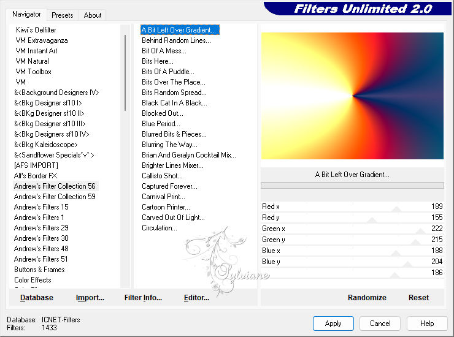Select &<Bkg Designer sf10 III> category
Screen dimensions: 454x337
click(50, 124)
